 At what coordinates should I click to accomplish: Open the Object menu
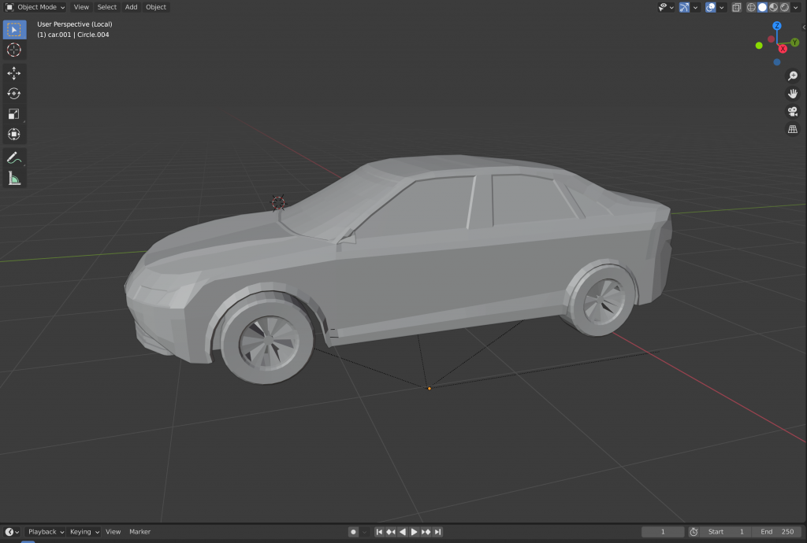156,7
